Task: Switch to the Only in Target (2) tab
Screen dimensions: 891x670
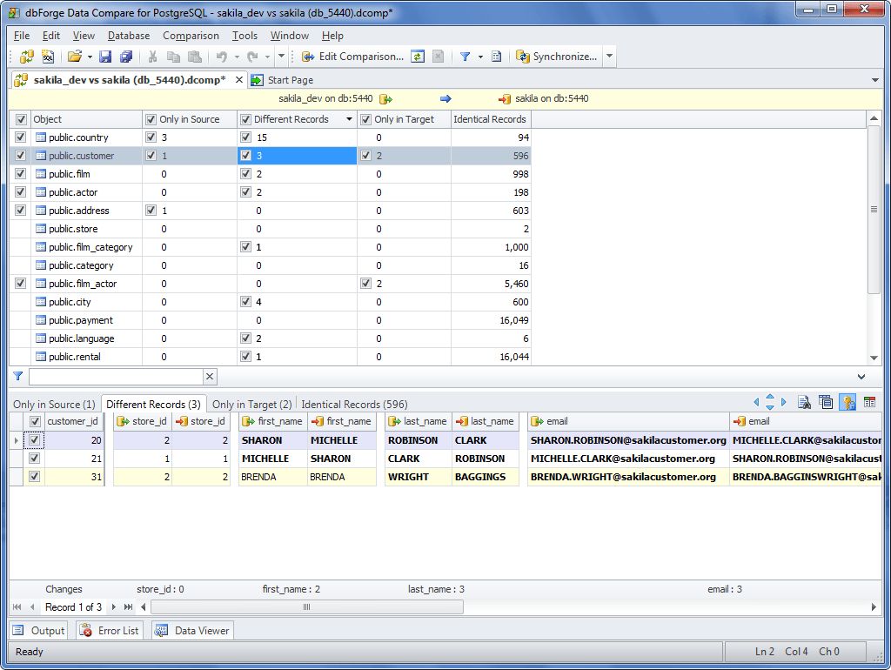Action: 251,404
